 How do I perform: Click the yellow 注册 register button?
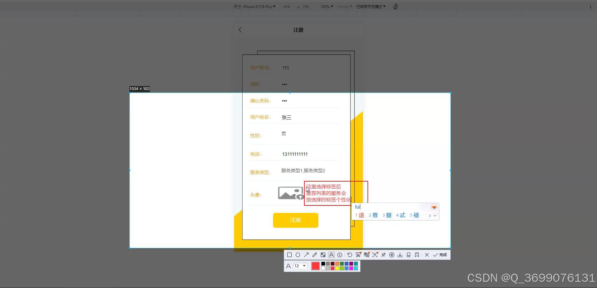coord(295,220)
